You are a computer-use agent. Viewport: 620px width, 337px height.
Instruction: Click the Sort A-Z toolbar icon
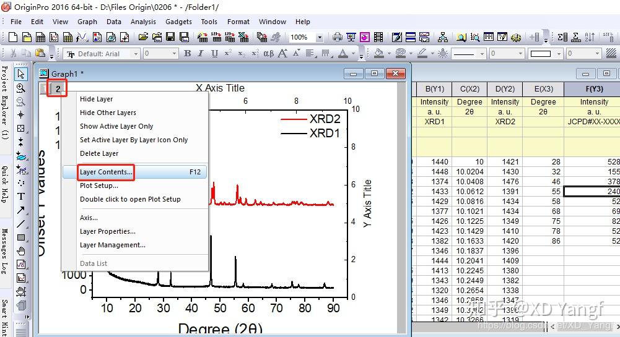point(590,38)
